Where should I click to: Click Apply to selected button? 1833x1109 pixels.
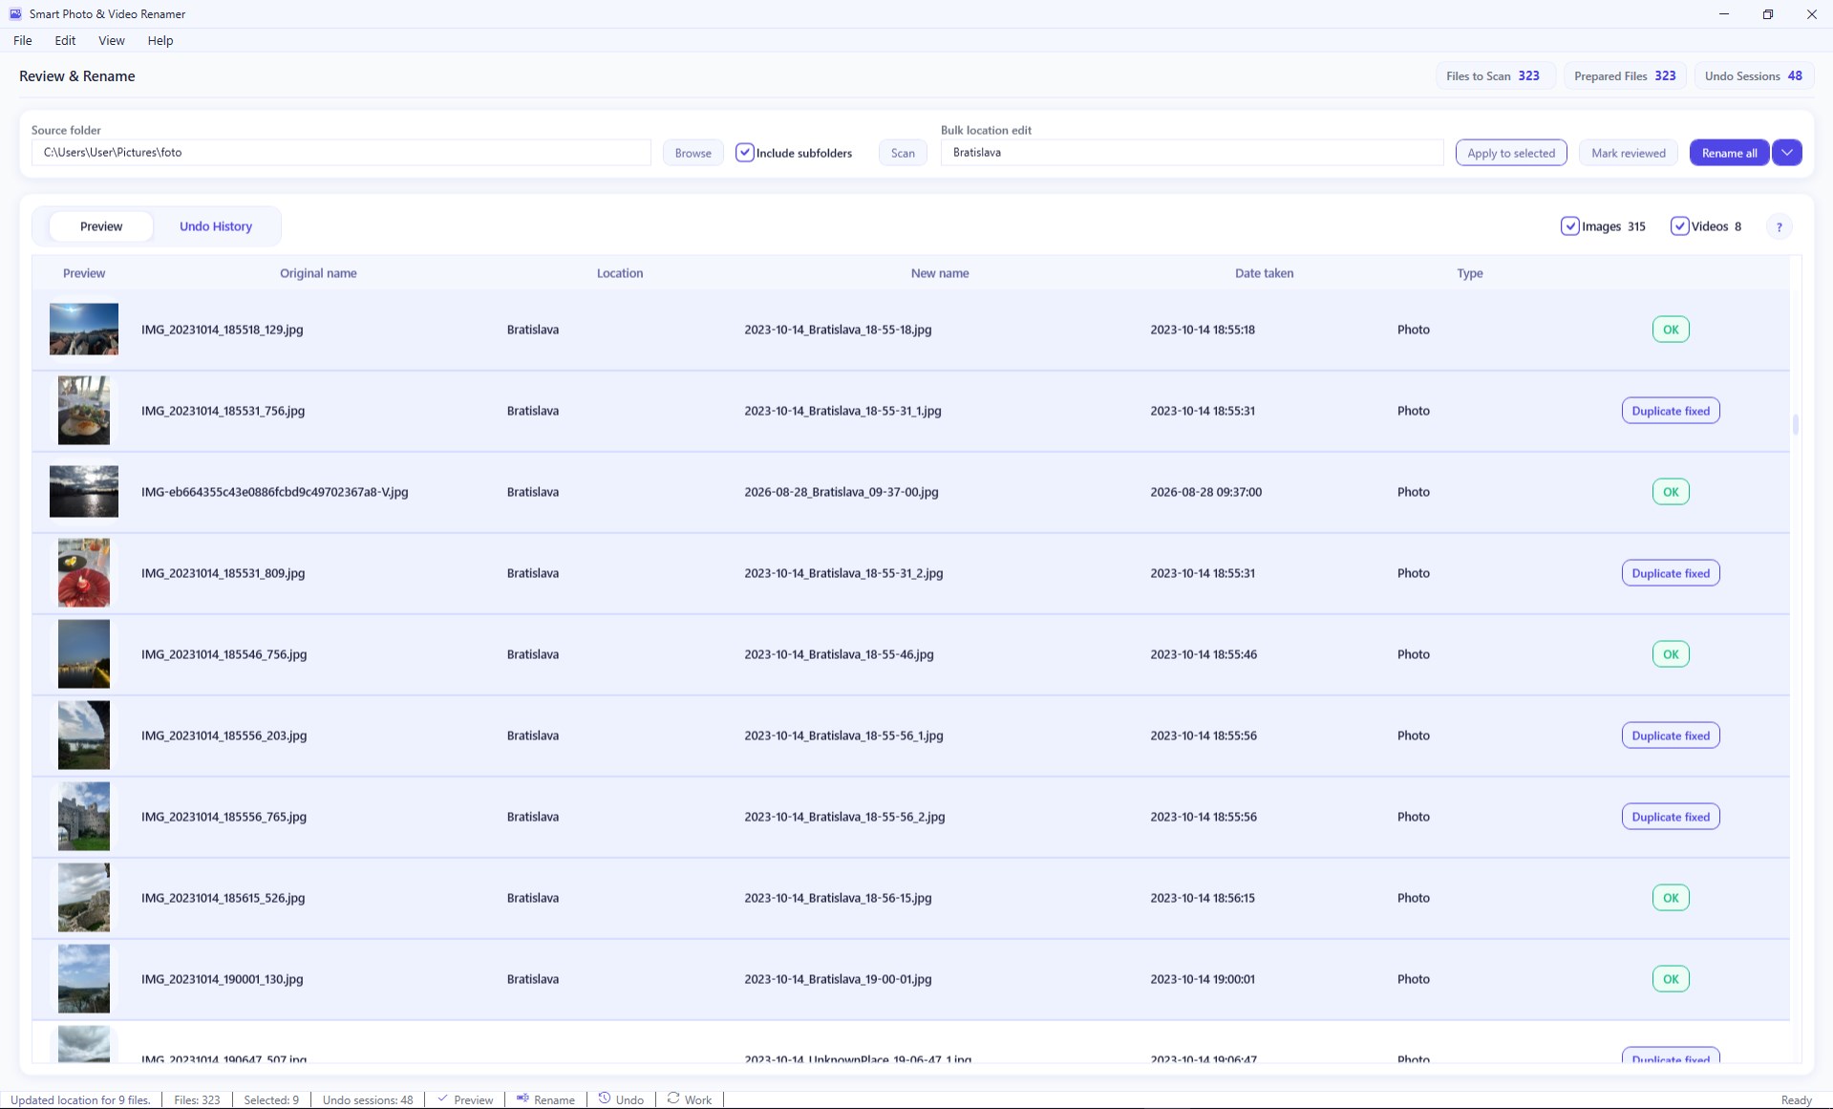coord(1511,153)
